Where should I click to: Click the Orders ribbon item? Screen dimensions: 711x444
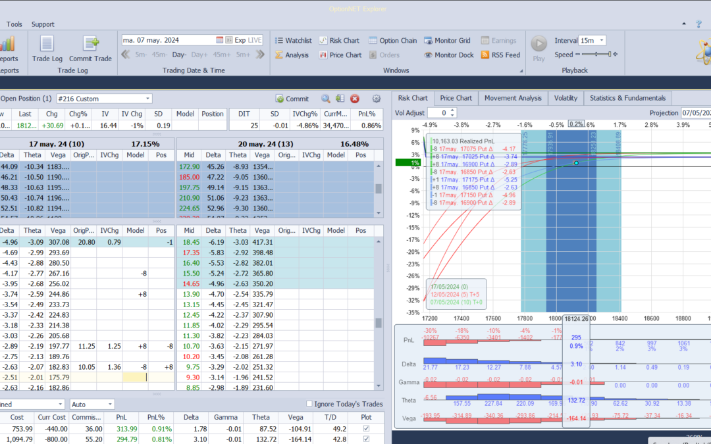pos(384,55)
